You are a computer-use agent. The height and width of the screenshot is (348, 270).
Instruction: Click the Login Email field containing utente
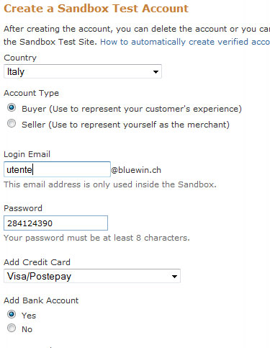57,169
